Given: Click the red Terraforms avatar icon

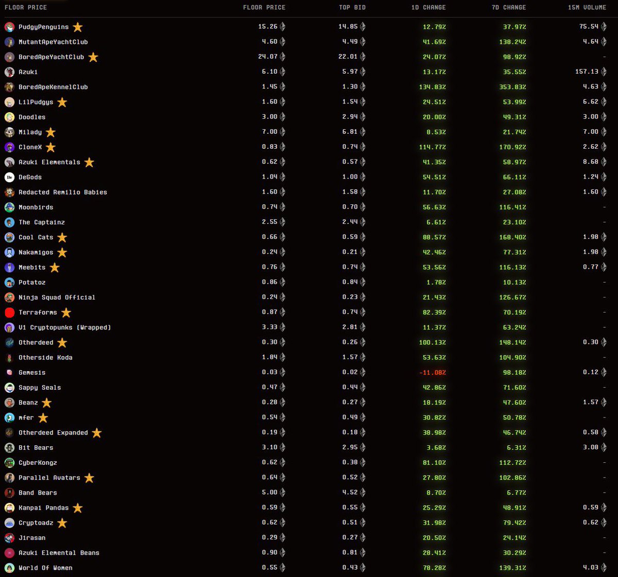Looking at the screenshot, I should pyautogui.click(x=9, y=312).
